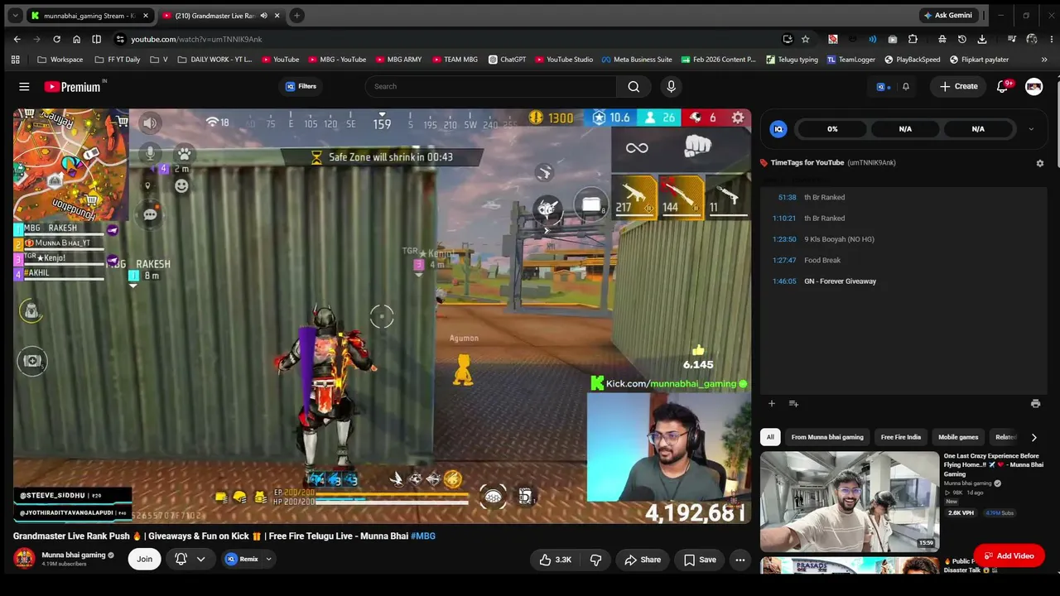Click install-app icon in address bar
Screen dimensions: 1060x596
click(787, 39)
